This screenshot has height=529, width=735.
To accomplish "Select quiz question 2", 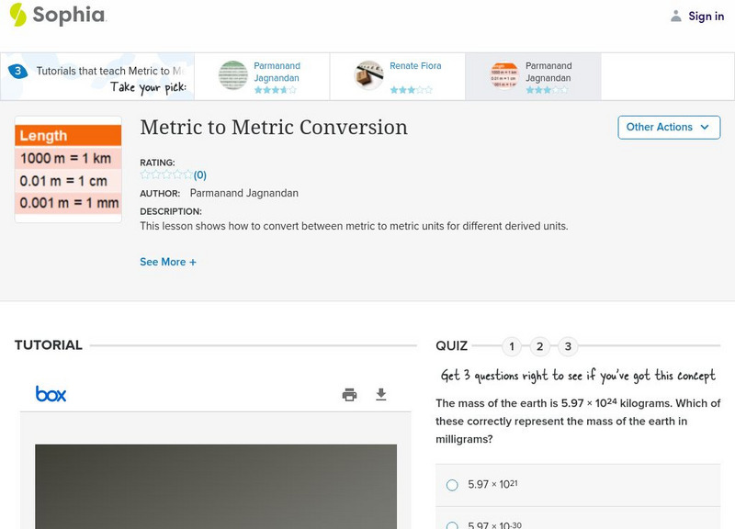I will pyautogui.click(x=540, y=346).
